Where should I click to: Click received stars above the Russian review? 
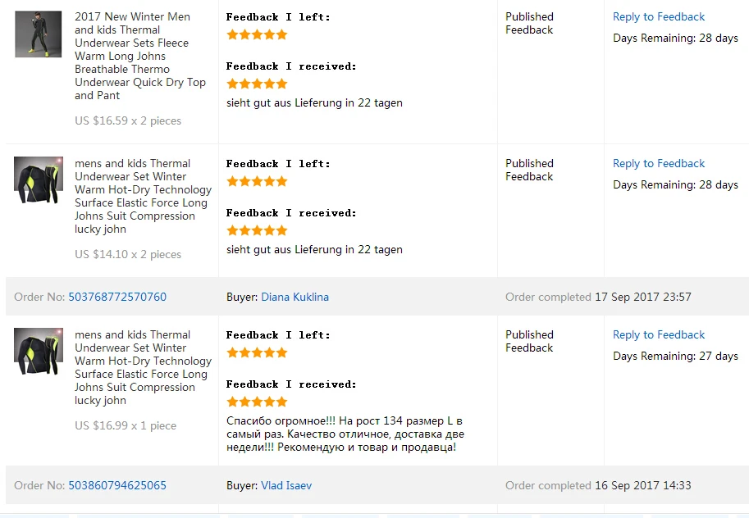click(x=257, y=402)
